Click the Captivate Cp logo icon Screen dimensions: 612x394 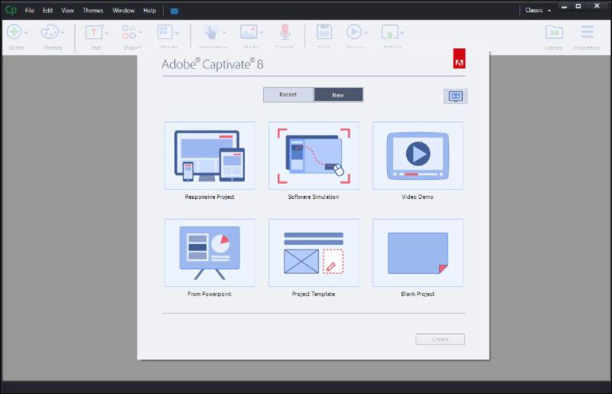pos(11,10)
